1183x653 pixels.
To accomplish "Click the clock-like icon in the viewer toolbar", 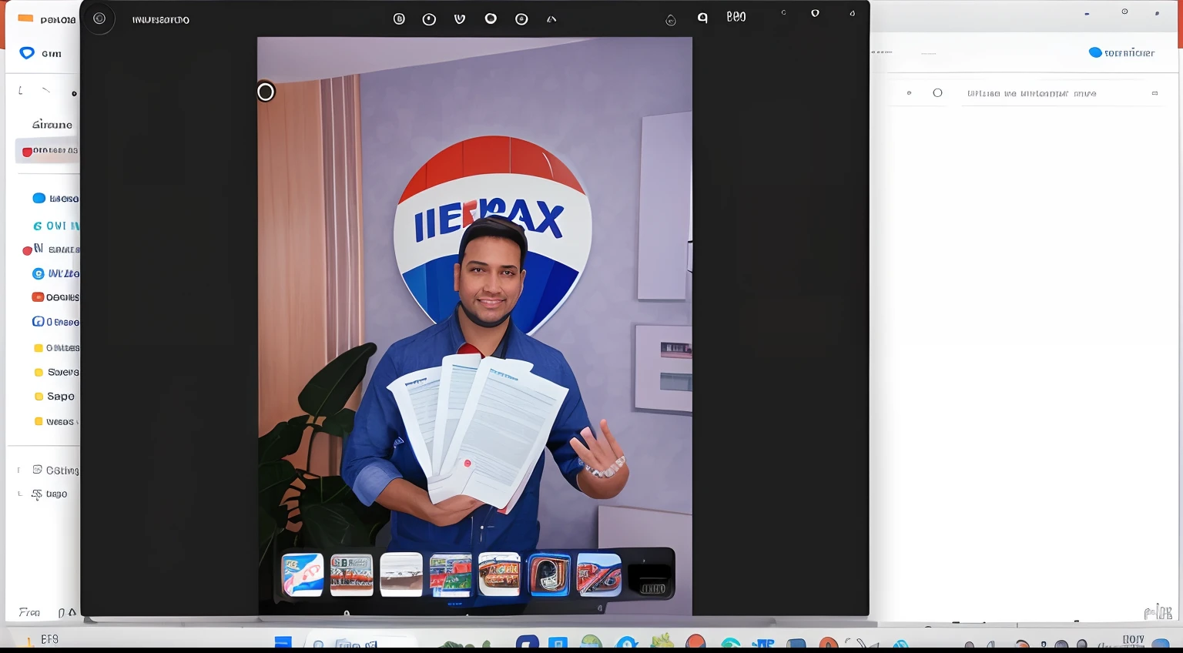I will click(429, 19).
